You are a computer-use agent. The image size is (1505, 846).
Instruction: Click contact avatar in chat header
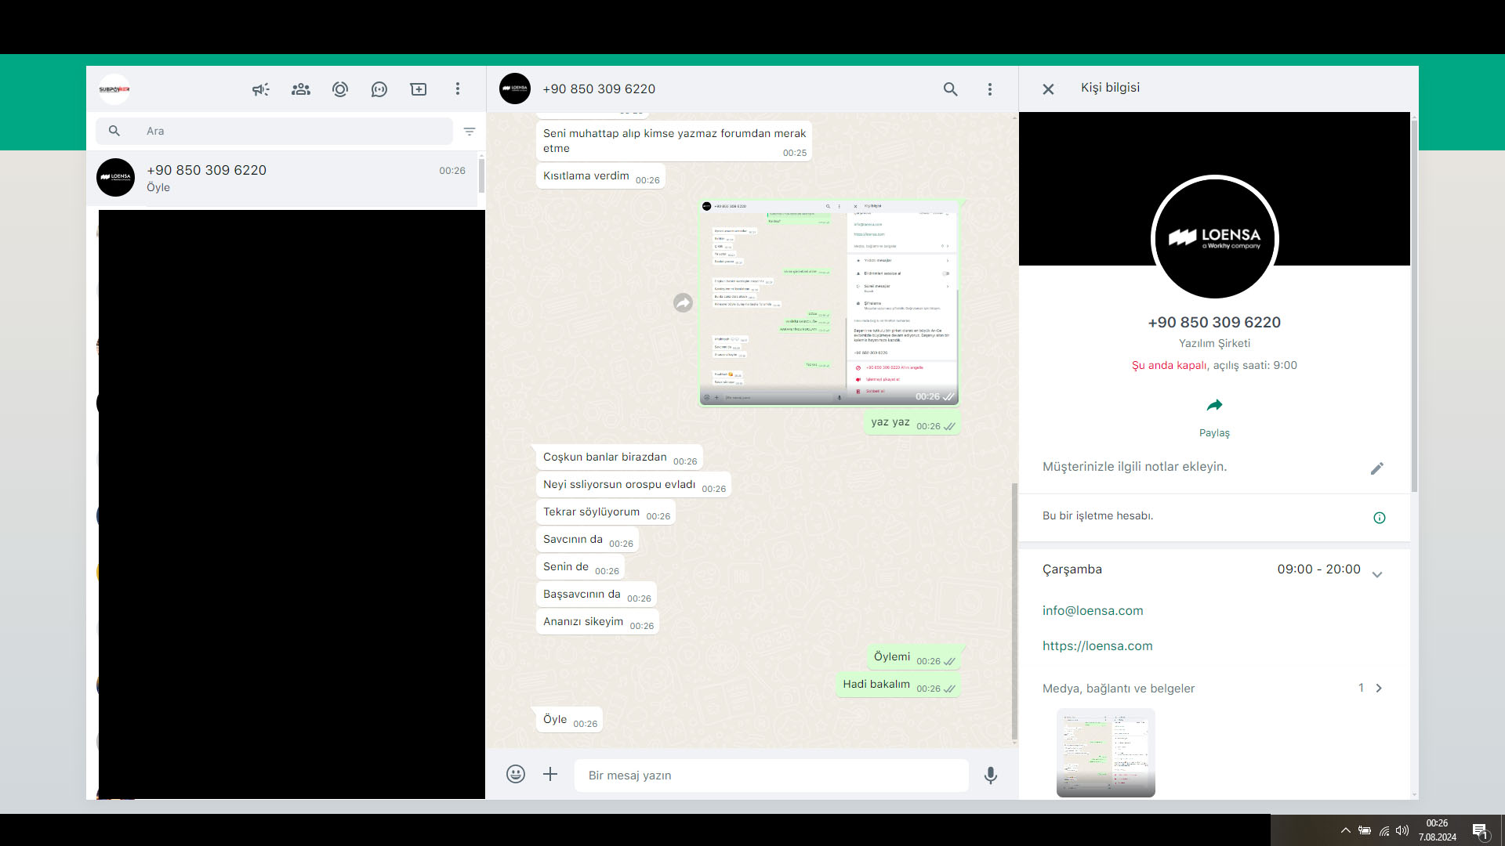(515, 89)
